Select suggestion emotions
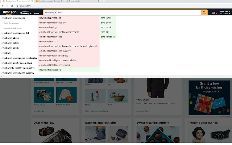This screenshot has height=145, width=232. coord(7,53)
